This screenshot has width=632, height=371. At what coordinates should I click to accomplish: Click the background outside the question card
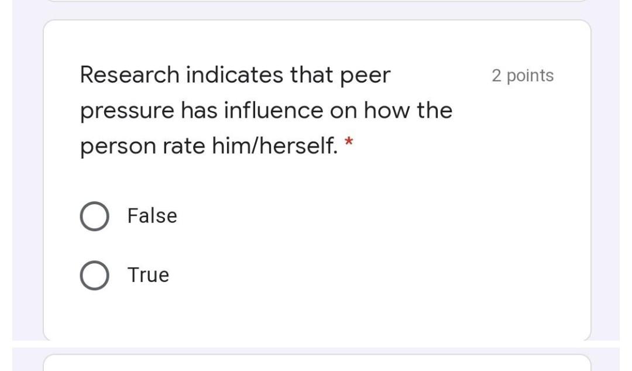[x=20, y=176]
